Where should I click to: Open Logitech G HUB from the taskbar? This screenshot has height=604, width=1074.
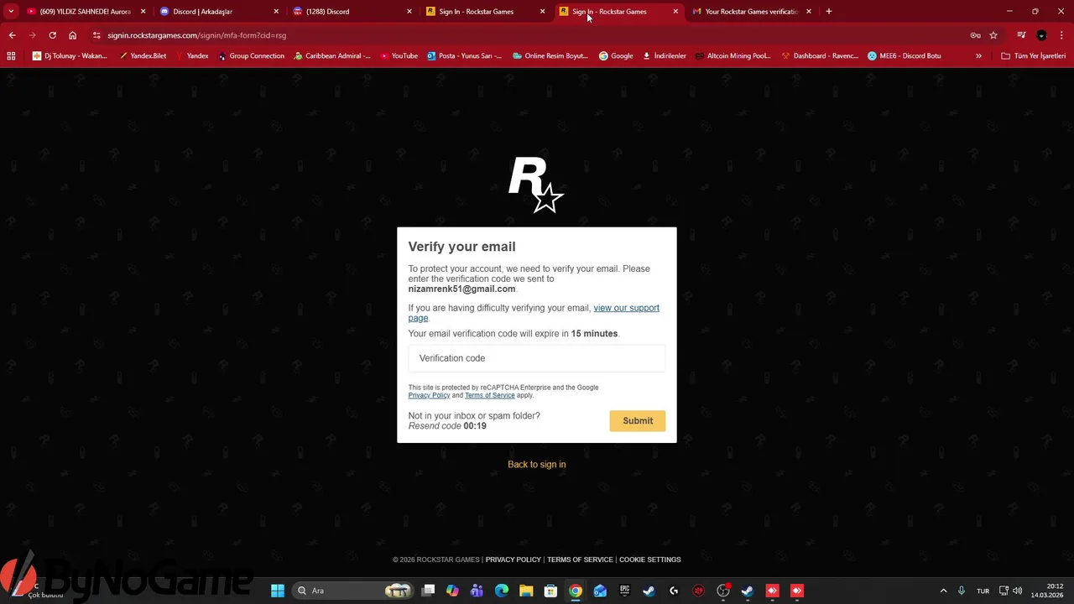click(x=674, y=591)
